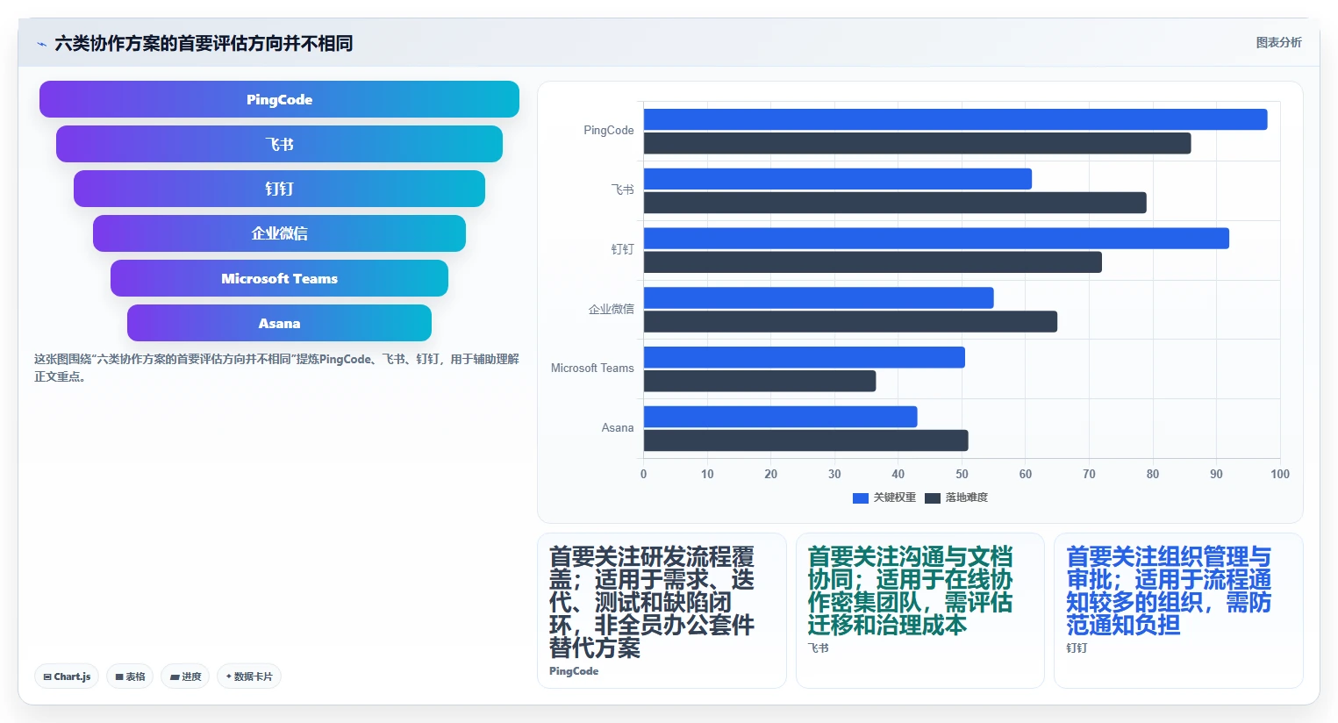Click the Chart.js tag chip

coord(67,676)
